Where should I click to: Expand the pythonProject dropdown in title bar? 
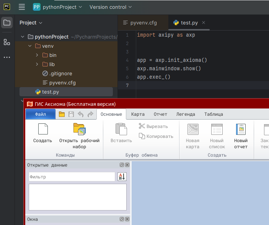(x=58, y=7)
